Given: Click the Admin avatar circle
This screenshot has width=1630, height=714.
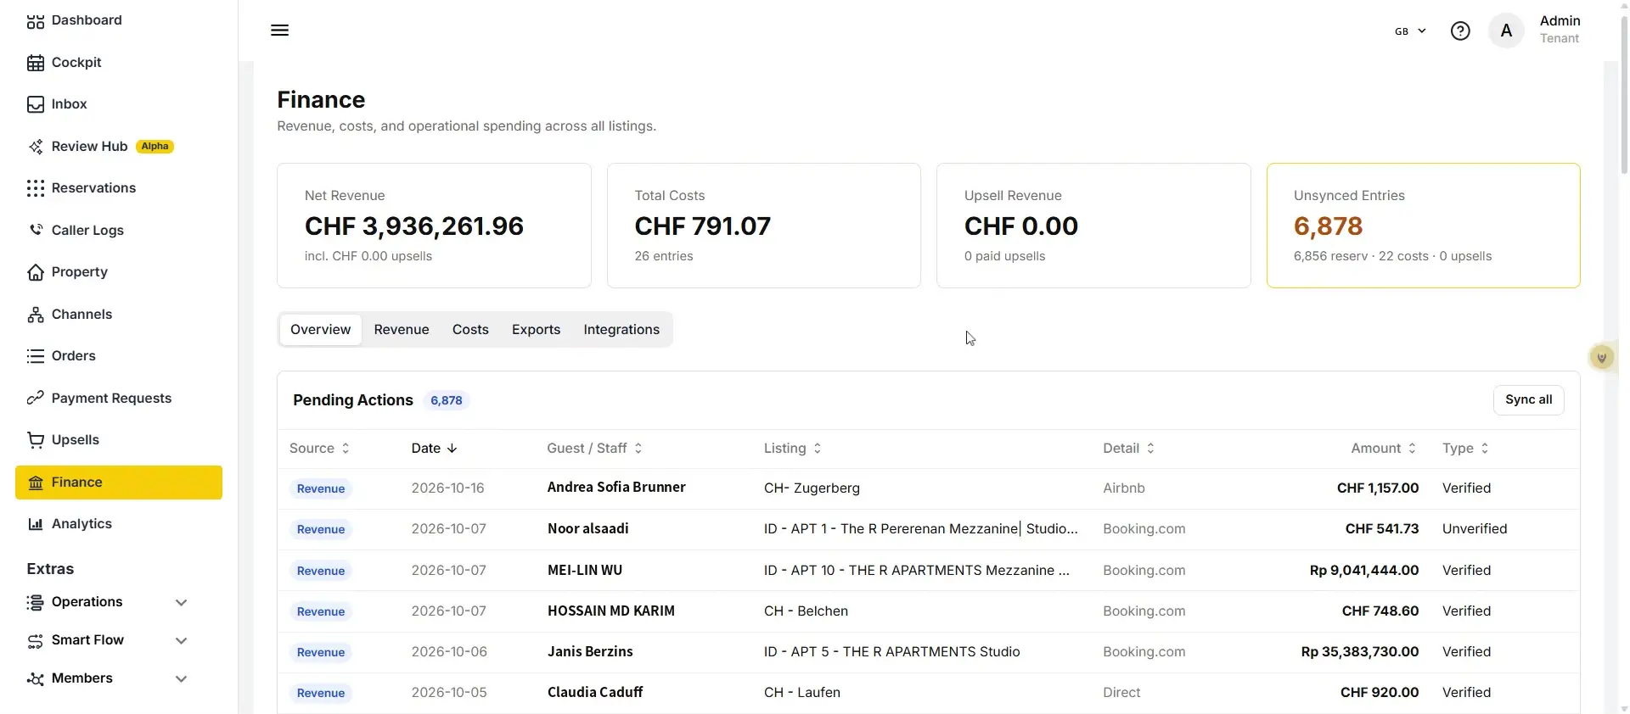Looking at the screenshot, I should click(1506, 31).
